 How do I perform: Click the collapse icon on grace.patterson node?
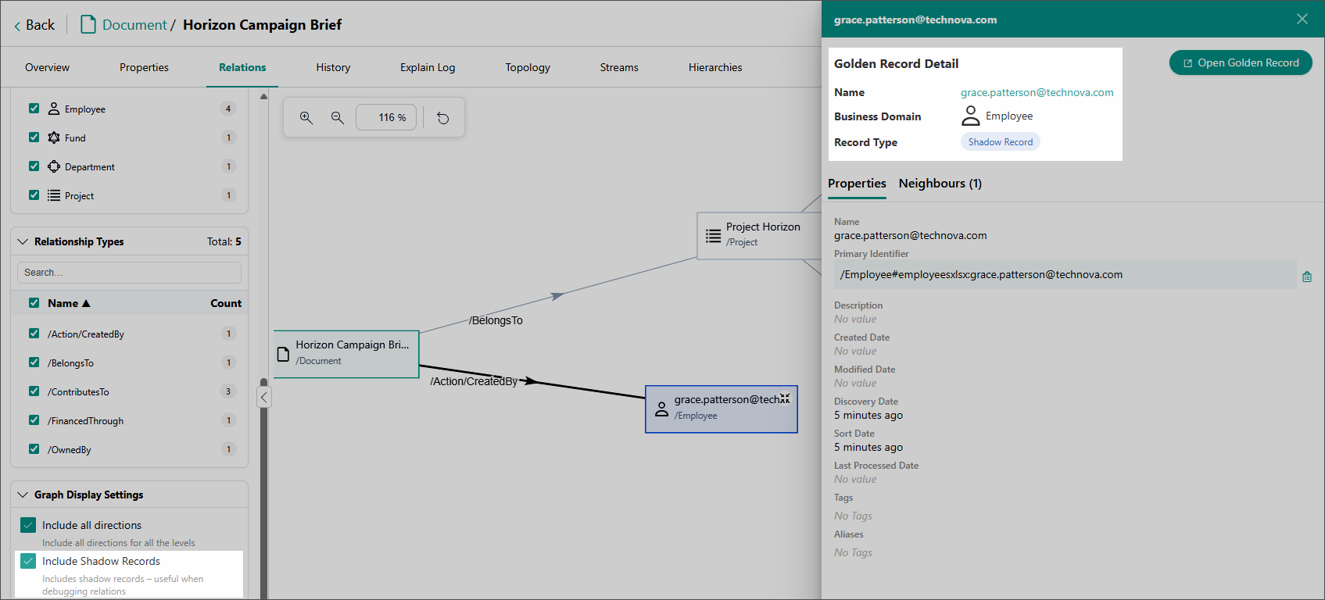click(785, 398)
